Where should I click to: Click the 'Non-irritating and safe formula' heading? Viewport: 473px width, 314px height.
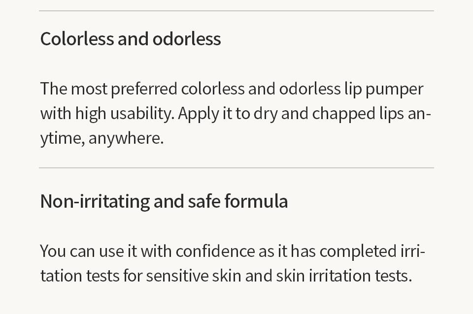[164, 201]
